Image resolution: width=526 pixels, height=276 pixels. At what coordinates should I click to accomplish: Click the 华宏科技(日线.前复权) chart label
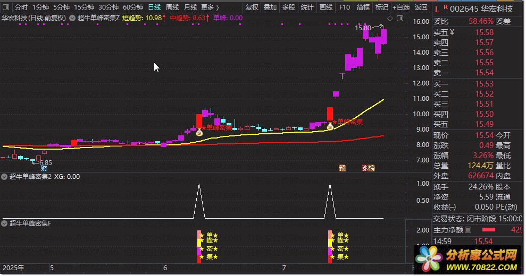[34, 18]
